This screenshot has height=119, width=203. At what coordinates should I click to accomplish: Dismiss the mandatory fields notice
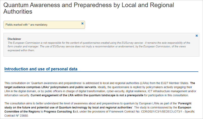82,23
